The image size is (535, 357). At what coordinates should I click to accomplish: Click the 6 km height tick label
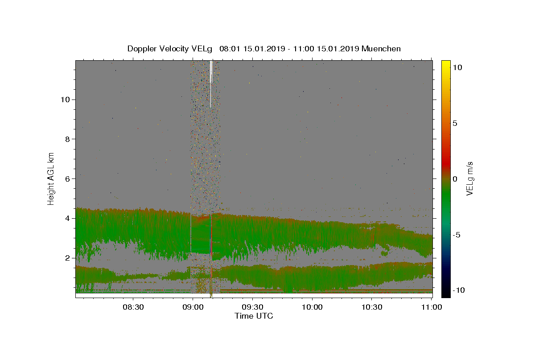click(67, 179)
